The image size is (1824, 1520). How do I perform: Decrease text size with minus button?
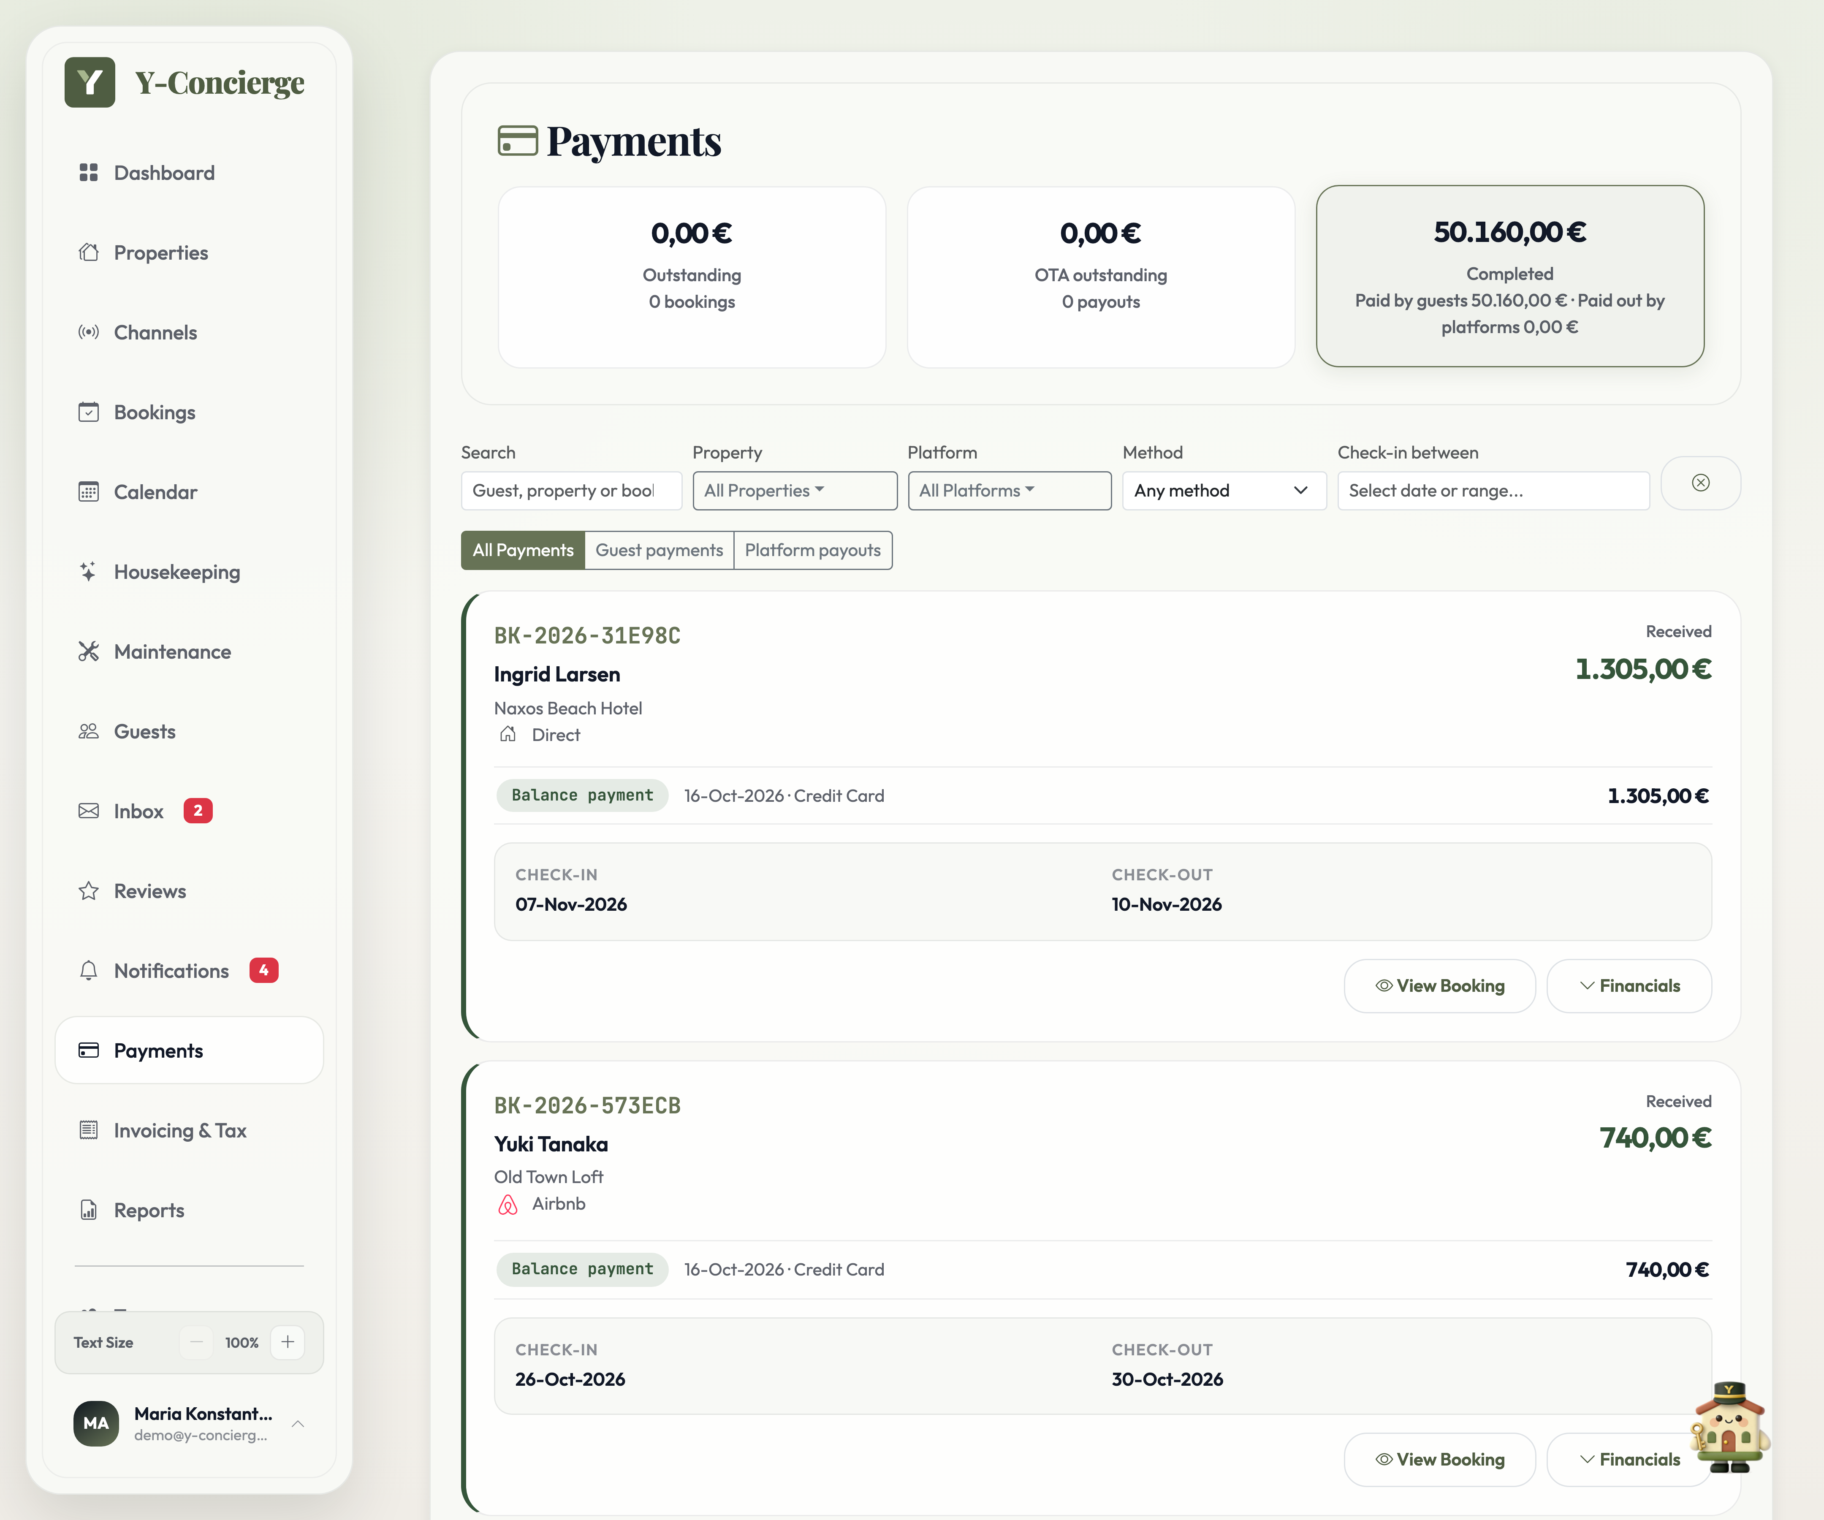tap(197, 1343)
